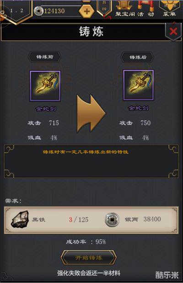This screenshot has height=283, width=183.
Task: Click the plus icon to add silver
Action: (x=87, y=11)
